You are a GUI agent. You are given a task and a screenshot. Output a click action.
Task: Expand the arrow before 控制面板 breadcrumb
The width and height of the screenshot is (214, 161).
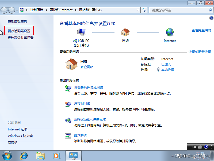pos(27,10)
